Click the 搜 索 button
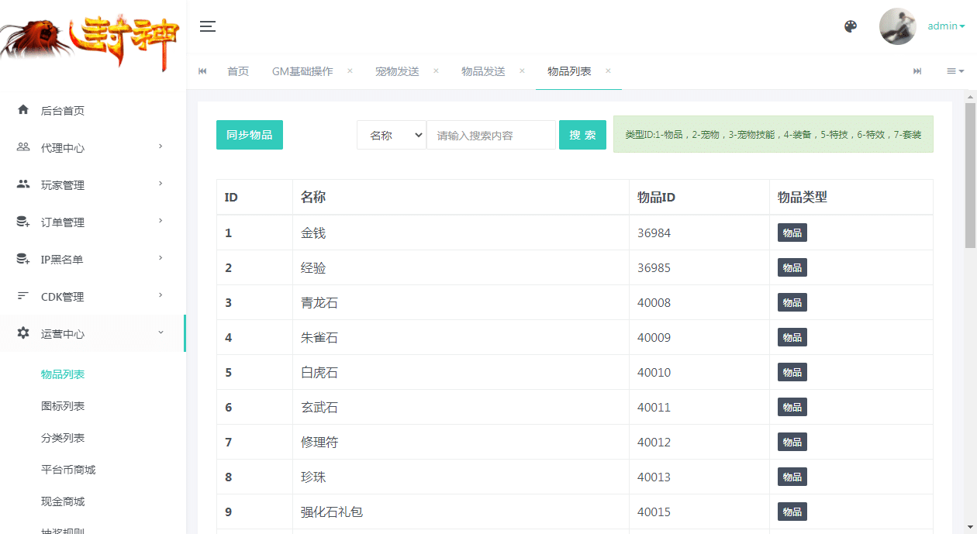The image size is (977, 534). tap(582, 135)
